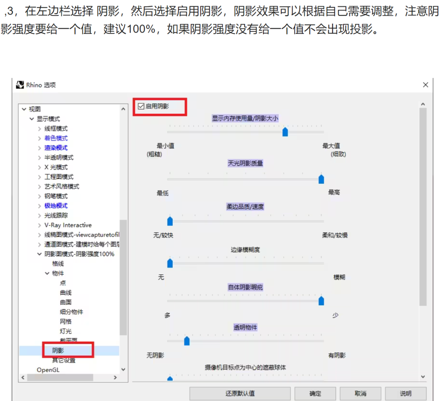This screenshot has height=401, width=441.
Task: Open help via 说明 button
Action: 405,393
